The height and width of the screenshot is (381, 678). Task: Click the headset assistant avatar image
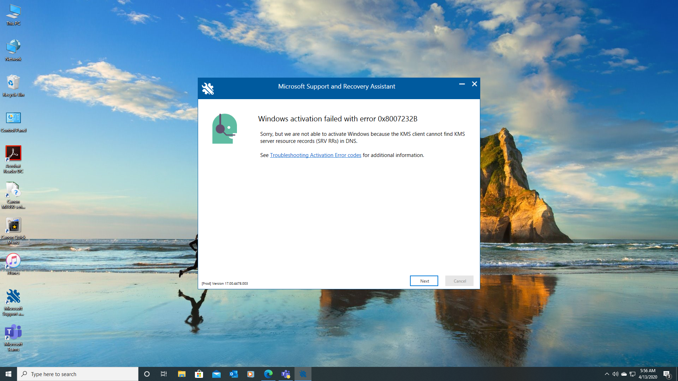coord(225,129)
